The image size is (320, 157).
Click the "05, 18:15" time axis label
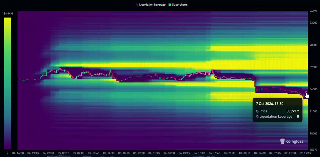(x=124, y=153)
